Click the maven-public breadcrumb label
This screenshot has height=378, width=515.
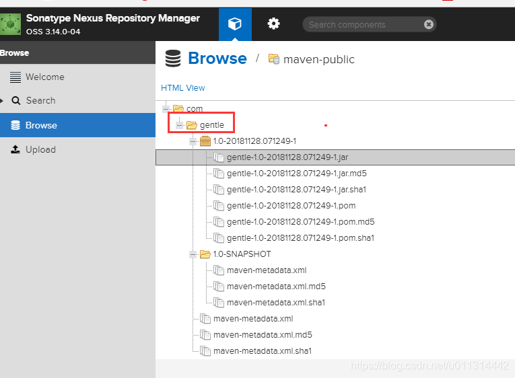click(319, 59)
